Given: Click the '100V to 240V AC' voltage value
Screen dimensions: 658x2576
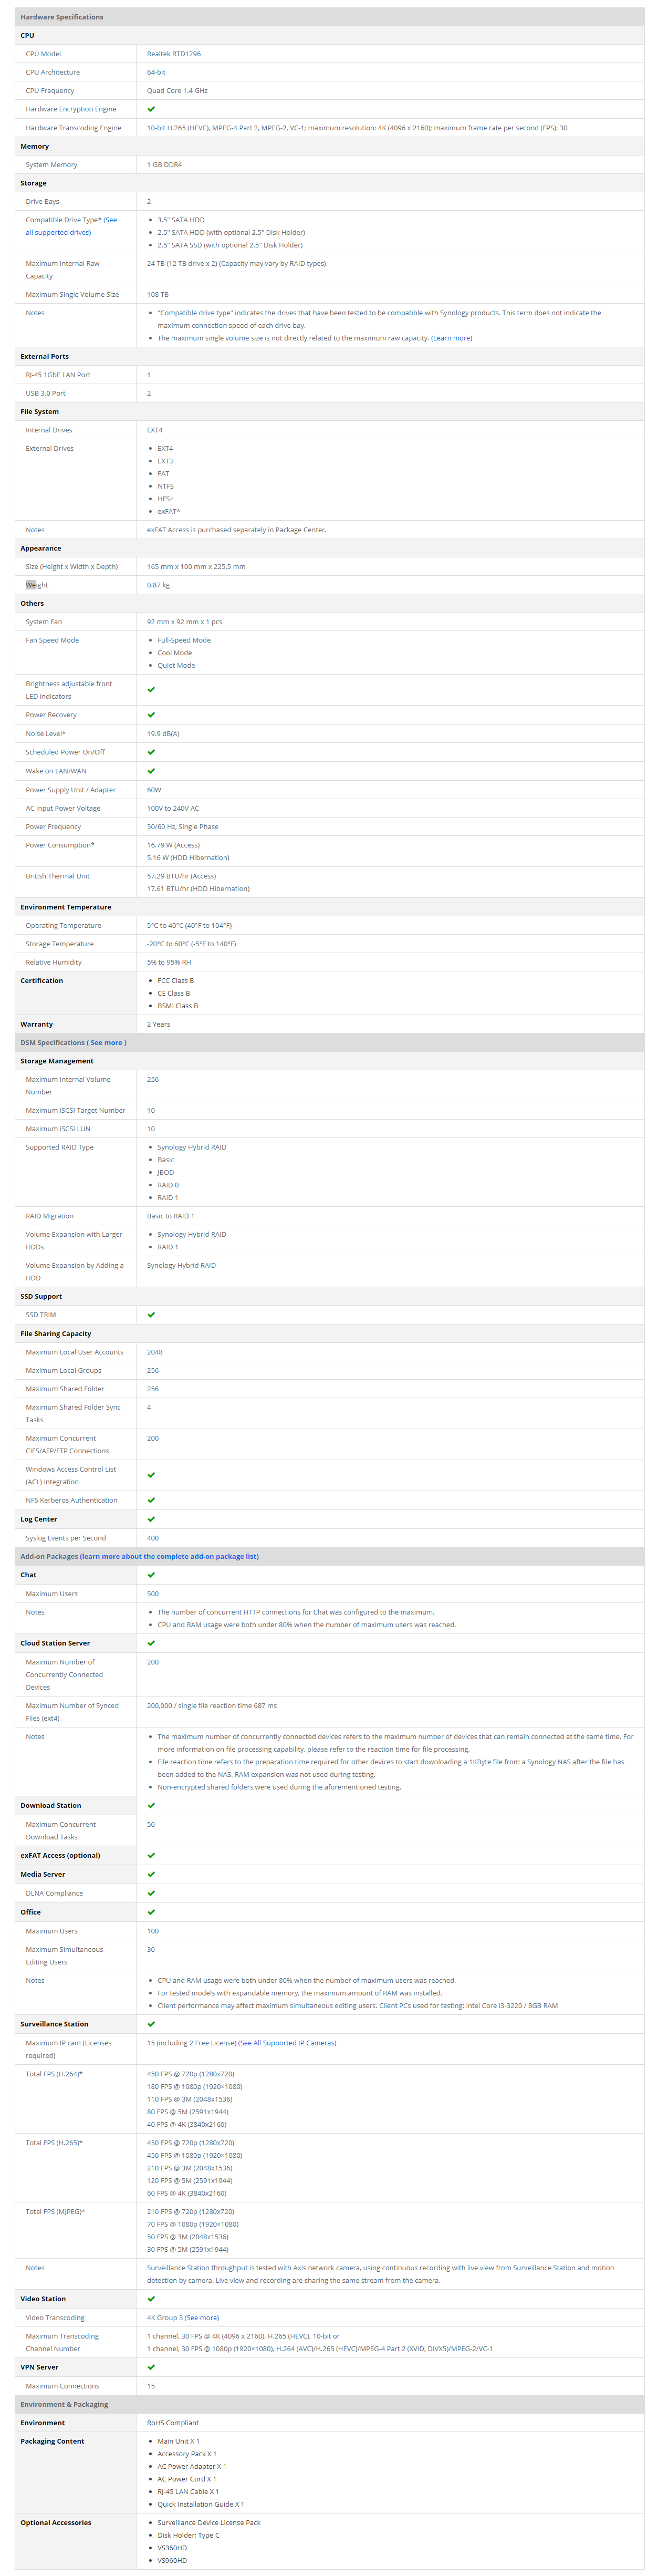Looking at the screenshot, I should [x=173, y=808].
